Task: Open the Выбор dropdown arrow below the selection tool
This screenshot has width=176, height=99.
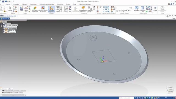Action: [10, 12]
